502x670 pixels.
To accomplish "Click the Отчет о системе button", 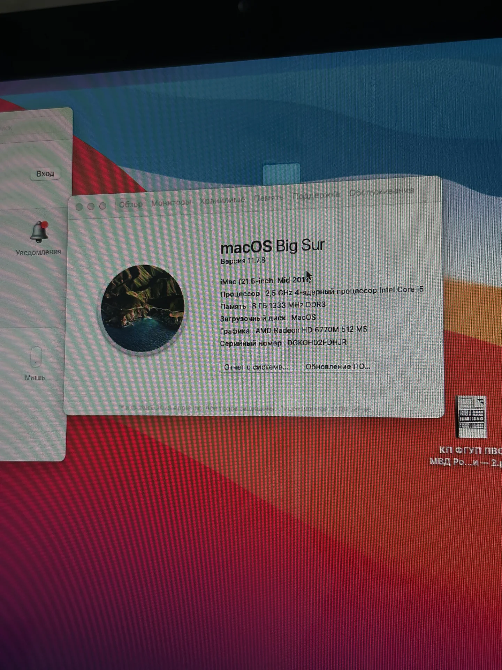I will coord(256,367).
